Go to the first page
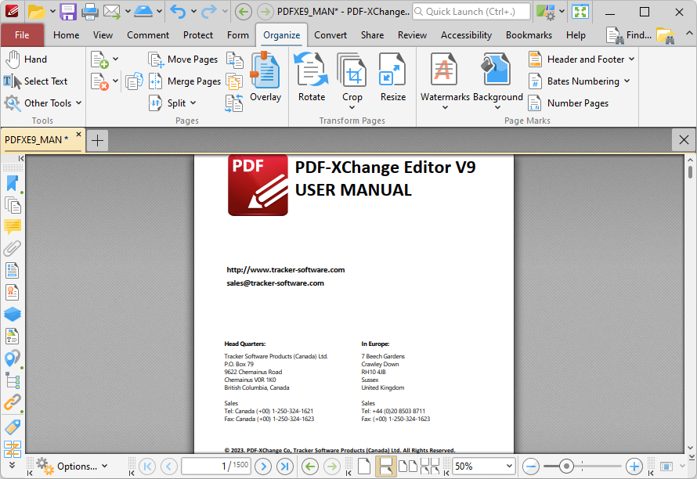This screenshot has height=479, width=697. [x=147, y=466]
